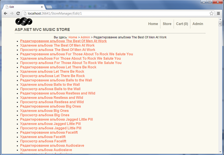Open Редактирование альбома For Those About To Rock

pyautogui.click(x=76, y=54)
